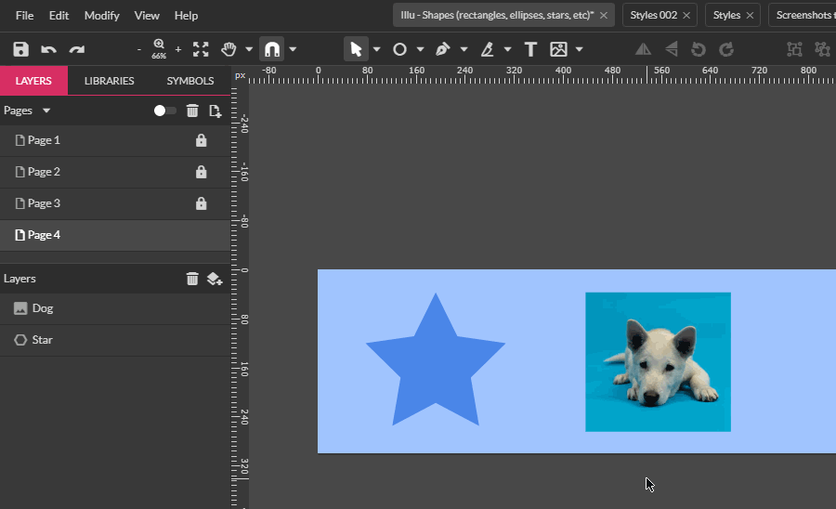
Task: Click the zoom magnifier showing 66%
Action: [x=159, y=49]
